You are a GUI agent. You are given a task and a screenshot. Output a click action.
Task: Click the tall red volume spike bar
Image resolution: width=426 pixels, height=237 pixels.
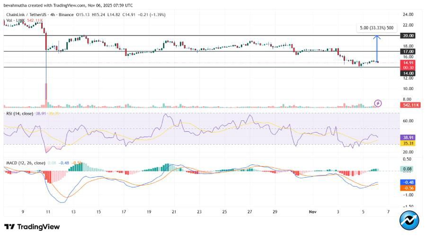[46, 95]
